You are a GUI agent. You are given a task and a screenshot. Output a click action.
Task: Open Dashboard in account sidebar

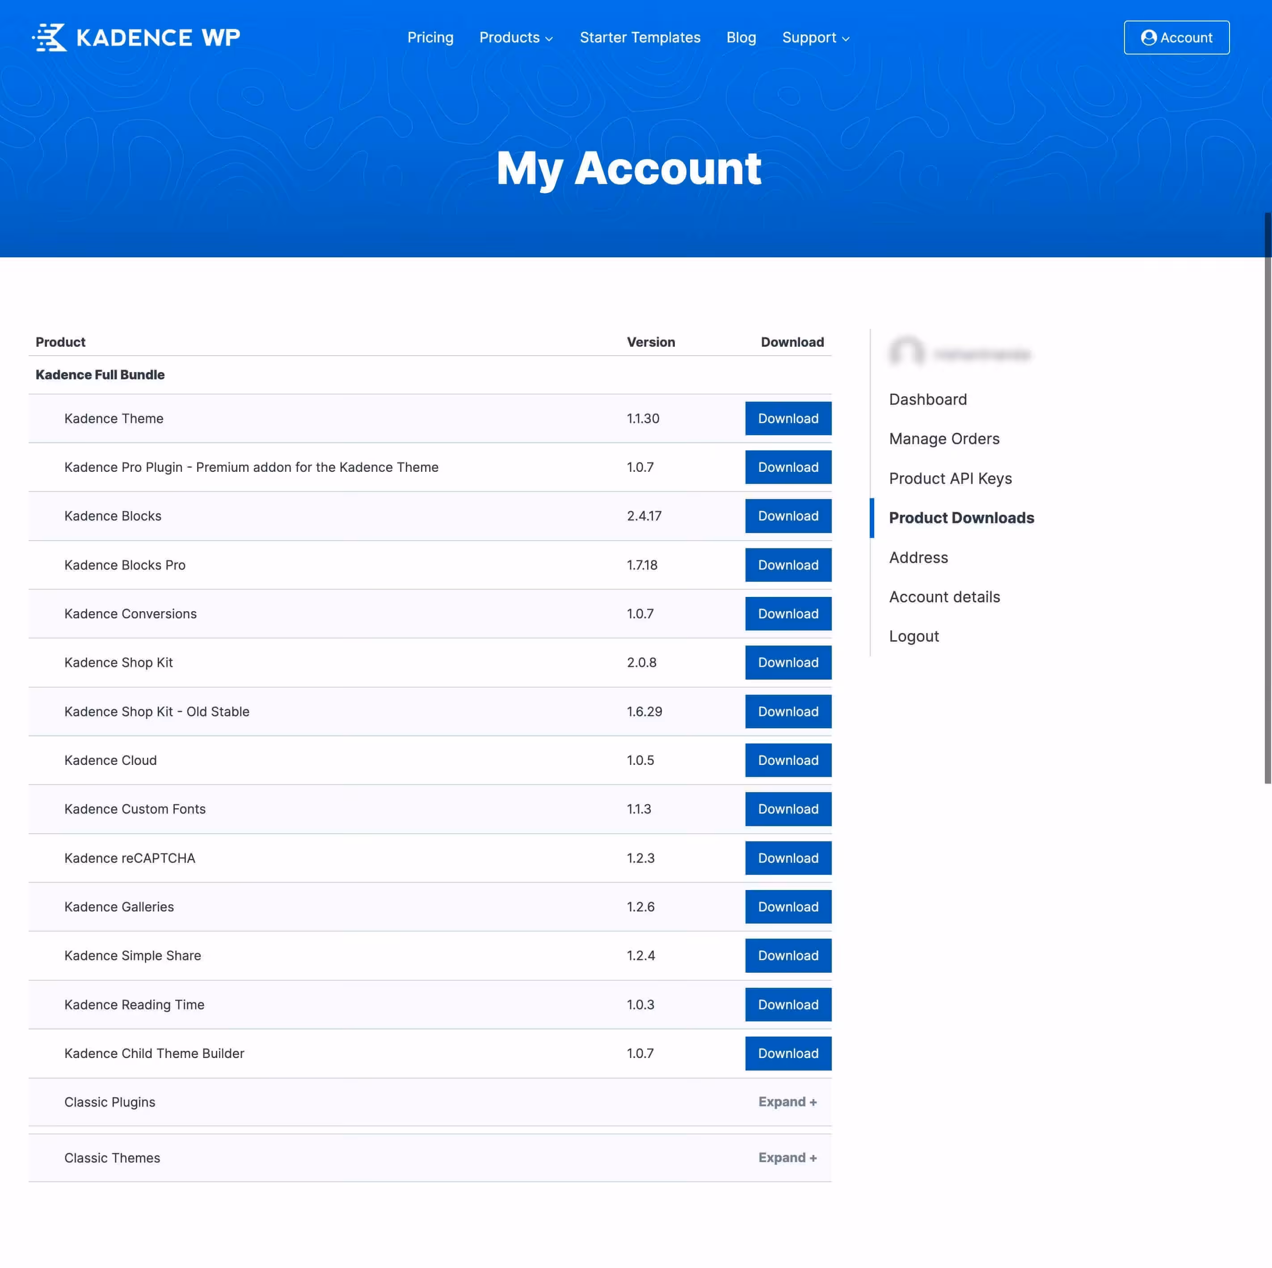[x=927, y=399]
